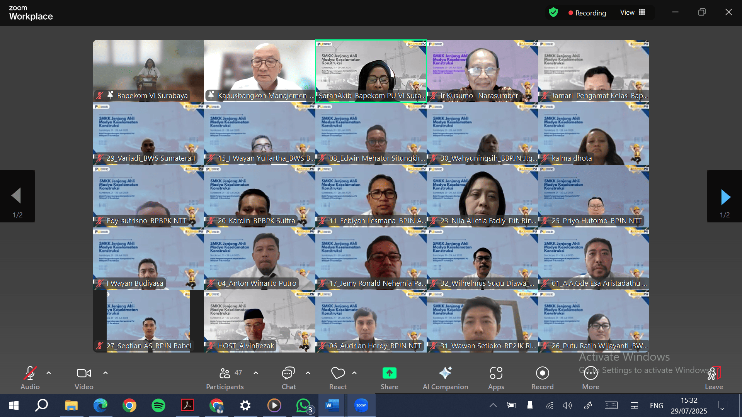
Task: Click the Recording indicator
Action: point(587,13)
